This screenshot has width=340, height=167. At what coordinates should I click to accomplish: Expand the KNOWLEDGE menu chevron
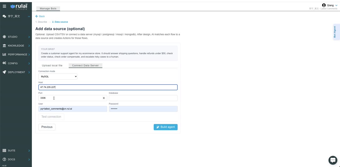[29, 46]
